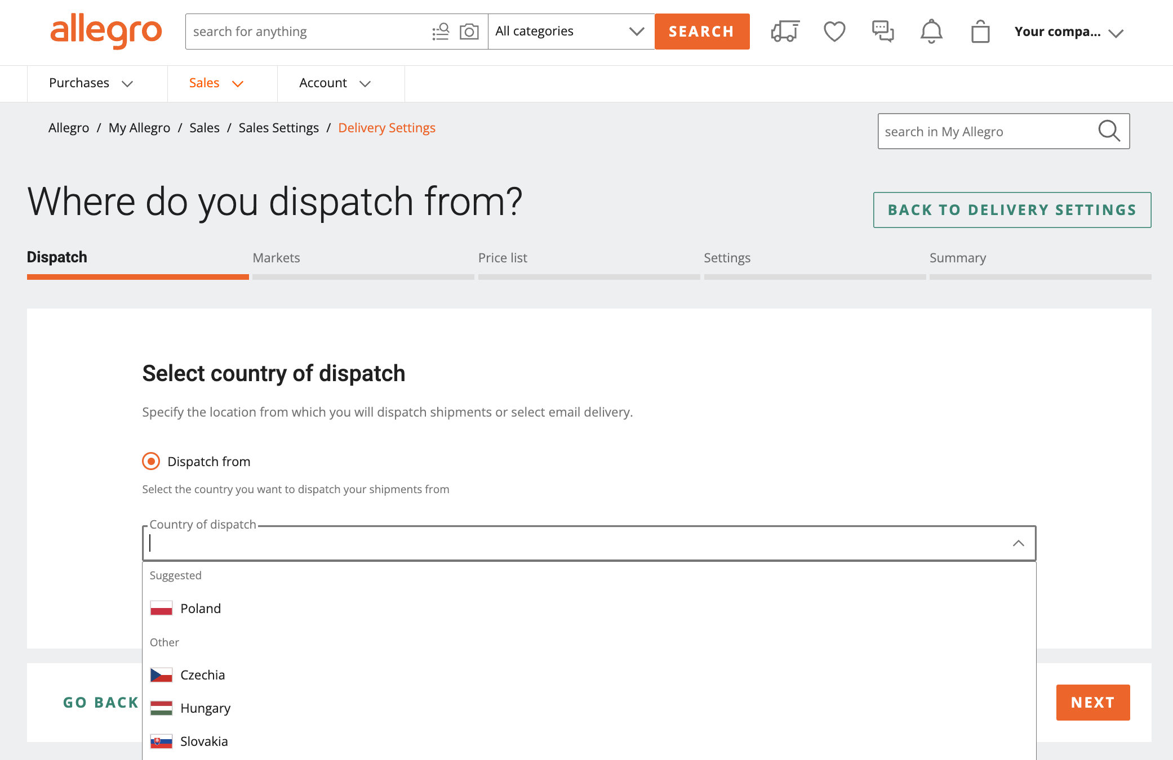This screenshot has height=760, width=1173.
Task: Choose Slovakia from the country list
Action: click(x=589, y=741)
